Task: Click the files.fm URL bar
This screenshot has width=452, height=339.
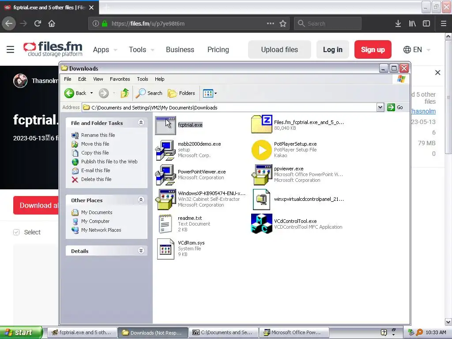Action: 189,23
